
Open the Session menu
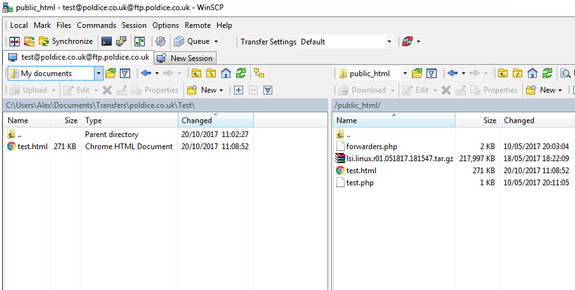134,25
